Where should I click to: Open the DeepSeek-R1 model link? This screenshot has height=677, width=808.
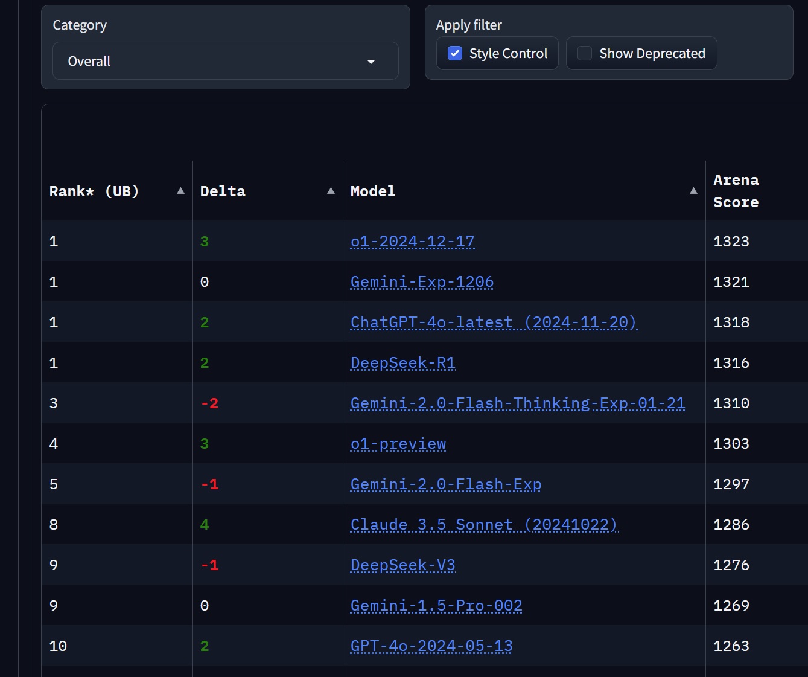[x=402, y=363]
